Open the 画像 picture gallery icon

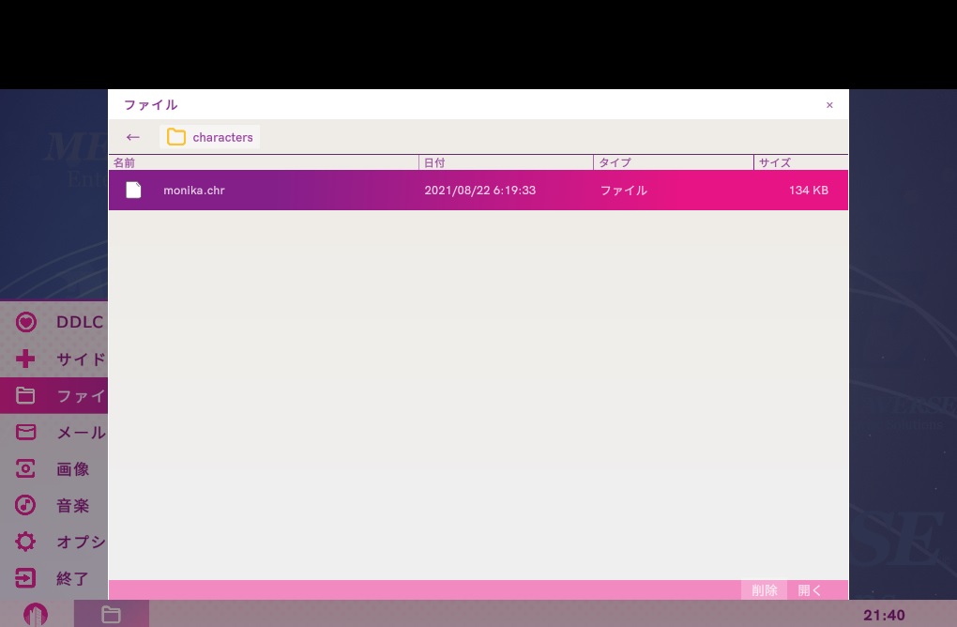26,468
